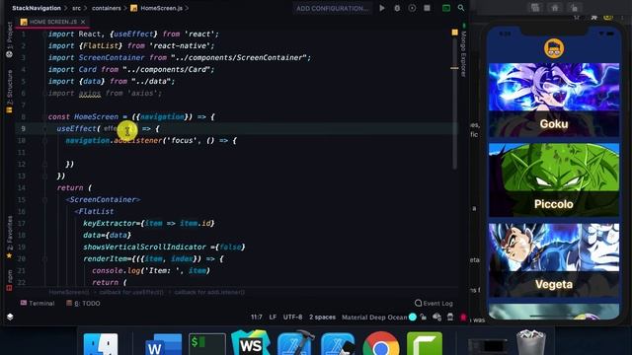Collapse HomeScreen function fold at line 8
This screenshot has height=355, width=632.
[44, 116]
